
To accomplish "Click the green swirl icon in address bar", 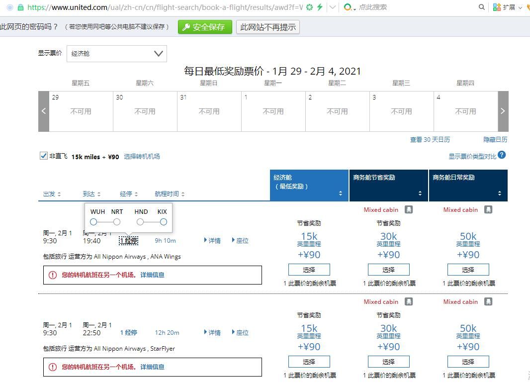I will pyautogui.click(x=309, y=7).
